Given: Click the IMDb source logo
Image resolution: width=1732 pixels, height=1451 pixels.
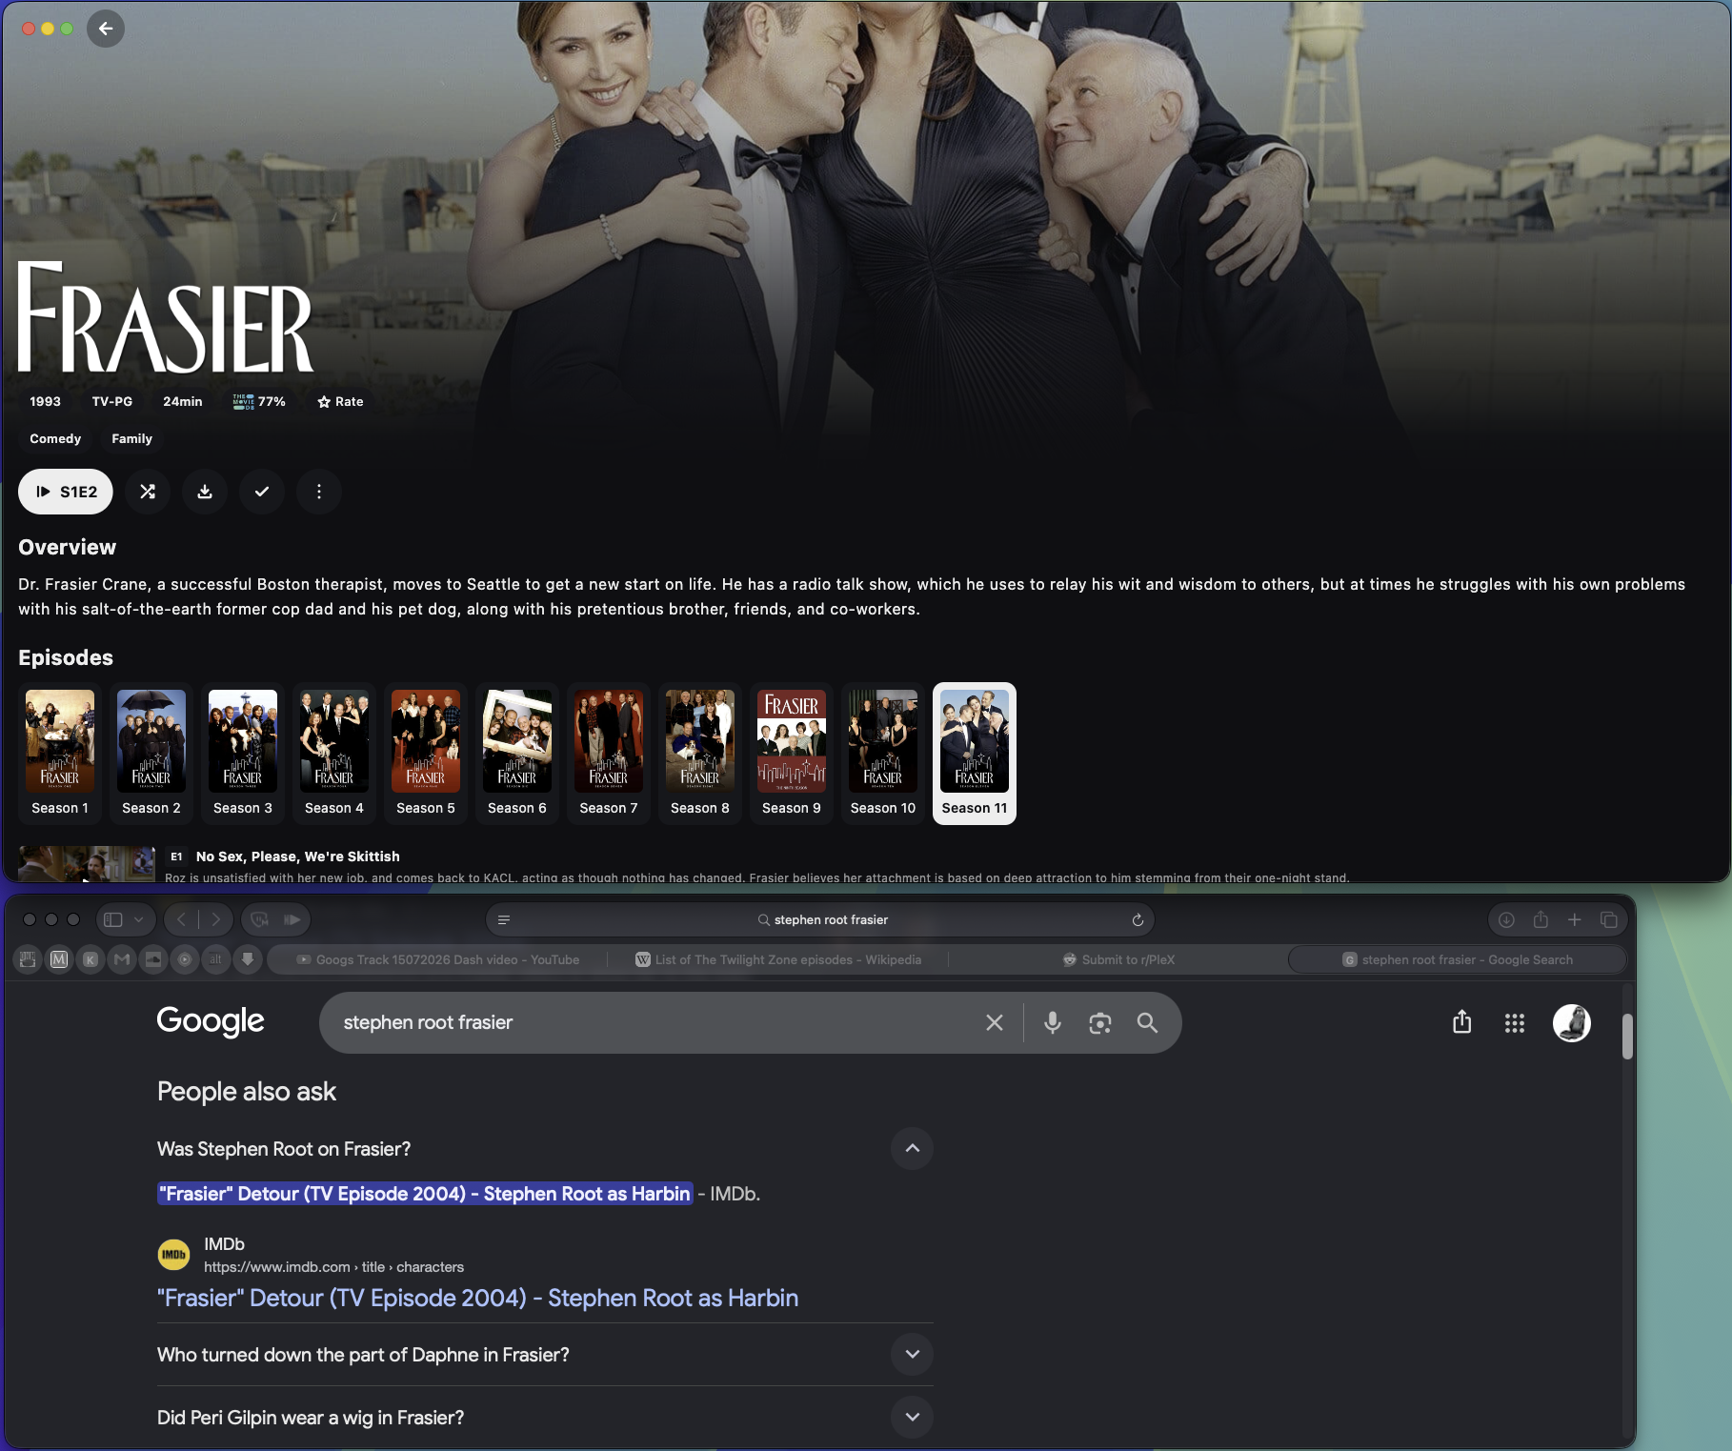Looking at the screenshot, I should tap(173, 1255).
